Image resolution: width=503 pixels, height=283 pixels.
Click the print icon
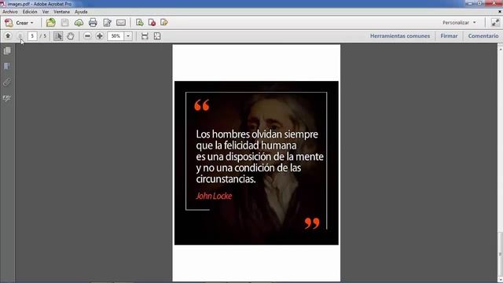pos(93,23)
